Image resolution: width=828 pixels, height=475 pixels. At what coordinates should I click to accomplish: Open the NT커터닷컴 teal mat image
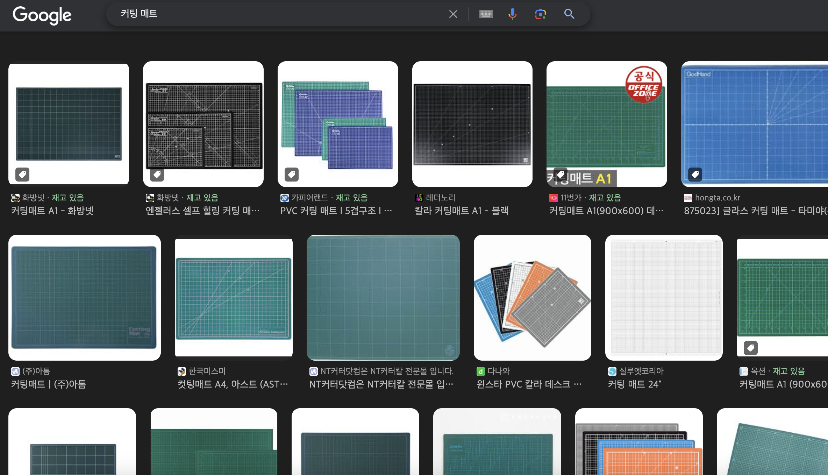pos(383,297)
